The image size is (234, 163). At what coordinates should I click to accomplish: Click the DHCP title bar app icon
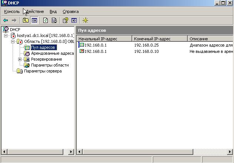tap(4, 3)
